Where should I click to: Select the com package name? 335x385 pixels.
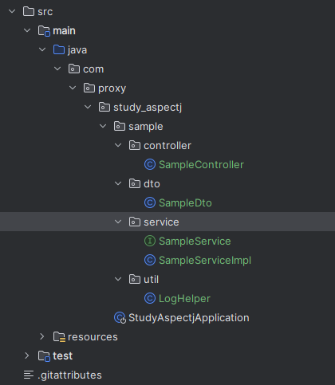pyautogui.click(x=93, y=69)
